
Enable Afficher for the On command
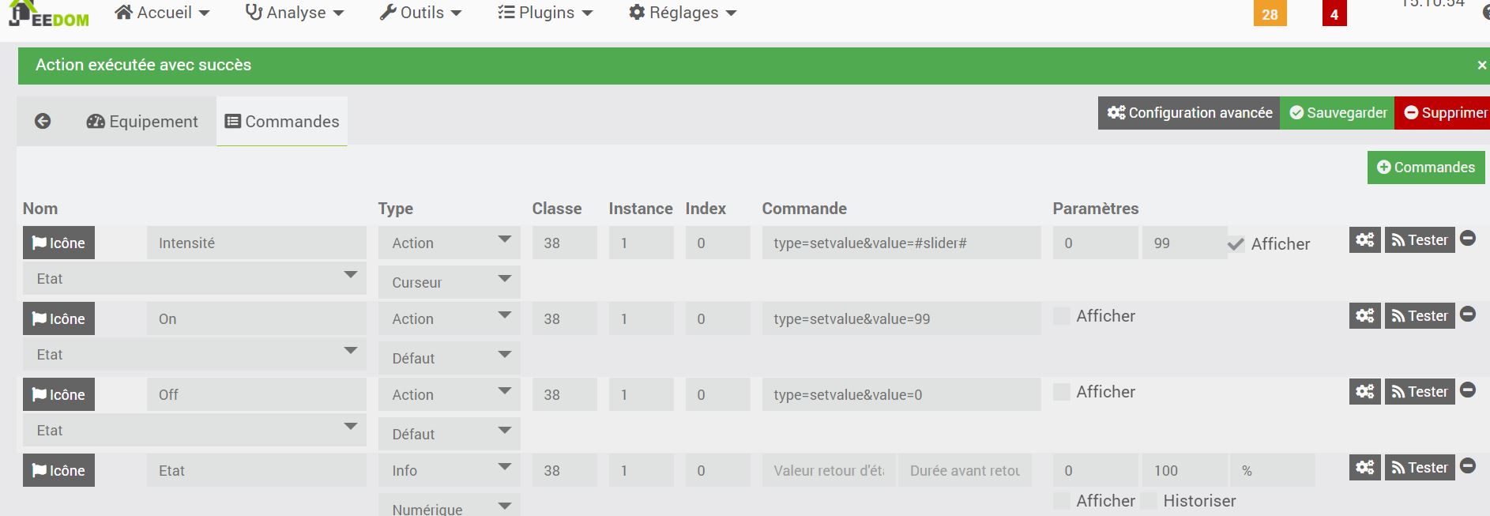(x=1062, y=316)
